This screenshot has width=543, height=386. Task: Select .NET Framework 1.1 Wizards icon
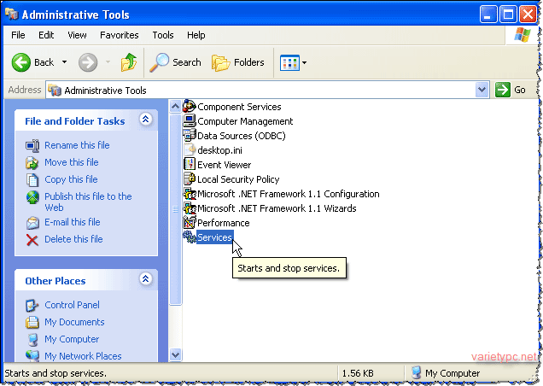(x=190, y=208)
